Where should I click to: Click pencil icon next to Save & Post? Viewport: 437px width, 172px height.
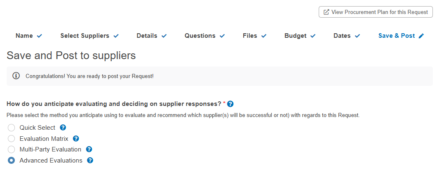(x=421, y=36)
